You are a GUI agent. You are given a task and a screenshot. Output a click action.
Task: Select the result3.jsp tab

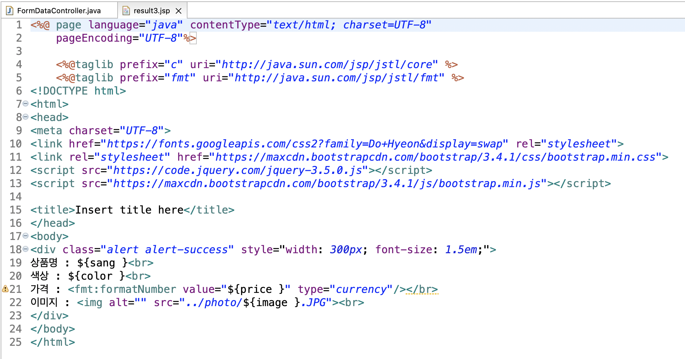(x=151, y=11)
